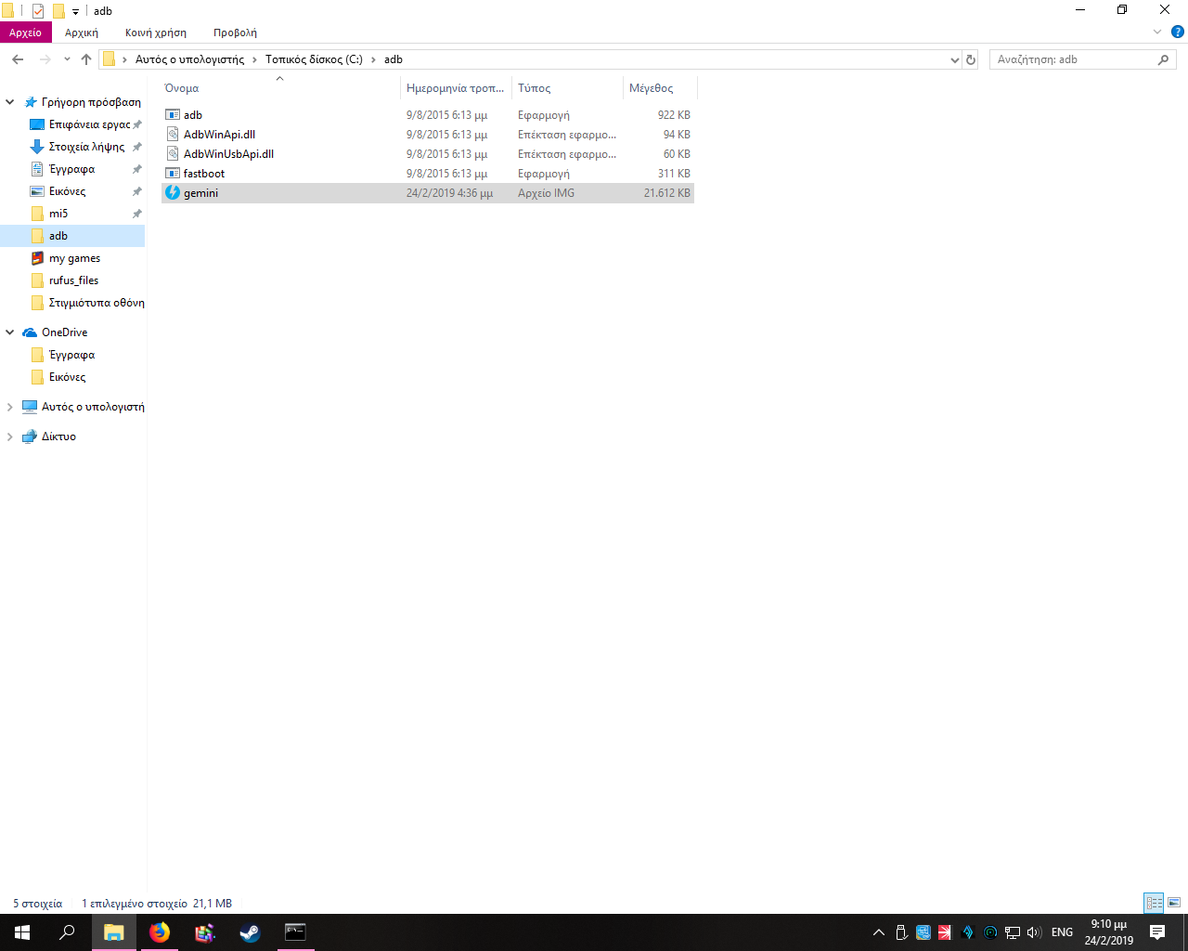Expand the This PC tree node
Screen dimensions: 1188x951
(x=10, y=407)
